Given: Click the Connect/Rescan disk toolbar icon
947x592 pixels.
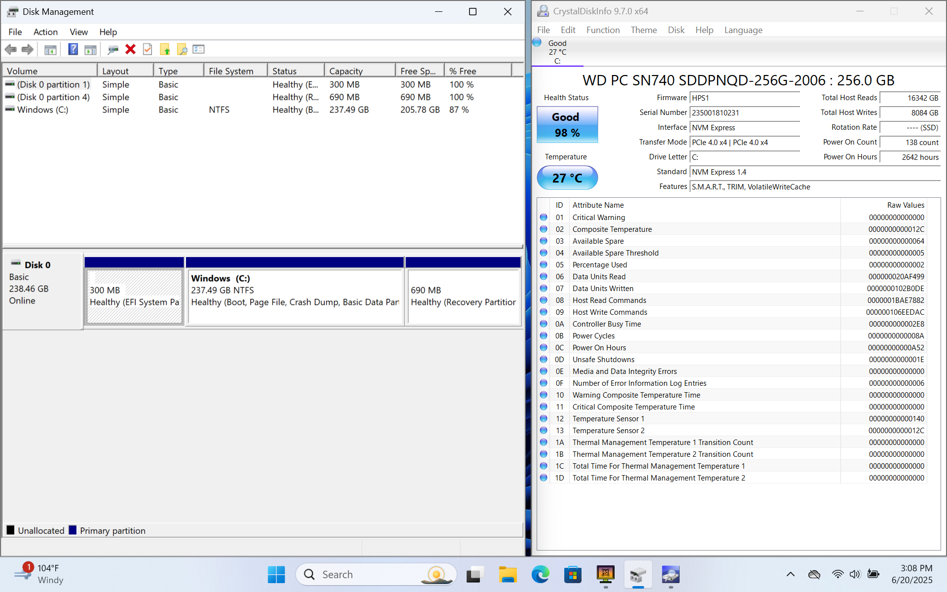Looking at the screenshot, I should pyautogui.click(x=113, y=49).
